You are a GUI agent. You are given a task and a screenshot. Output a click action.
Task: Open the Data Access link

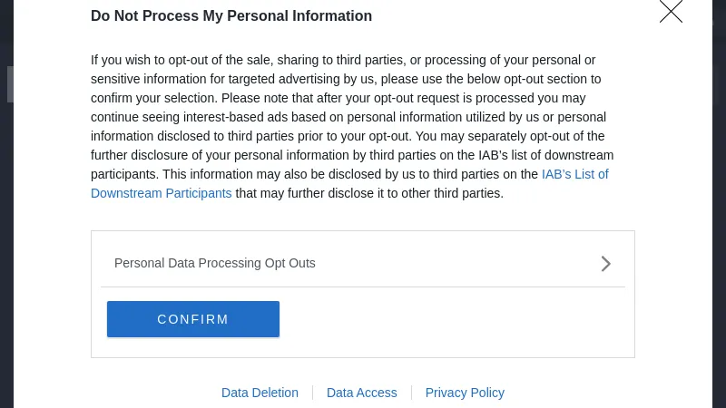pos(361,393)
